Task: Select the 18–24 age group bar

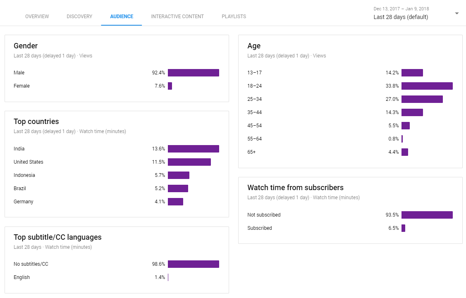Action: coord(427,86)
